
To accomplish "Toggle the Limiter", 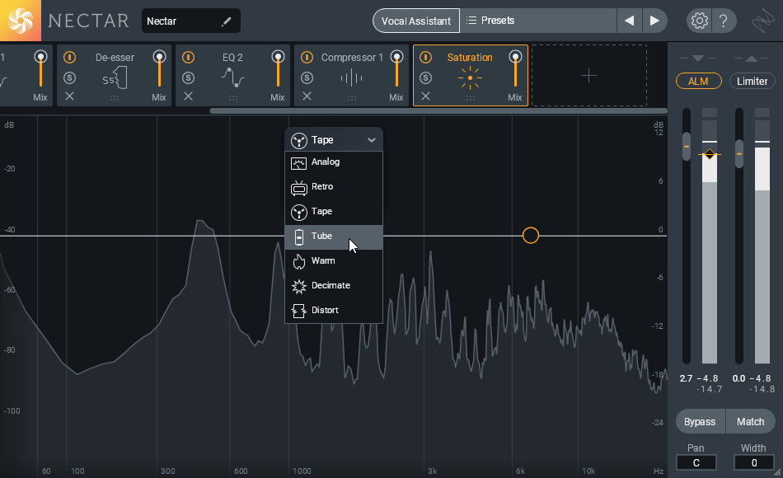I will click(752, 81).
